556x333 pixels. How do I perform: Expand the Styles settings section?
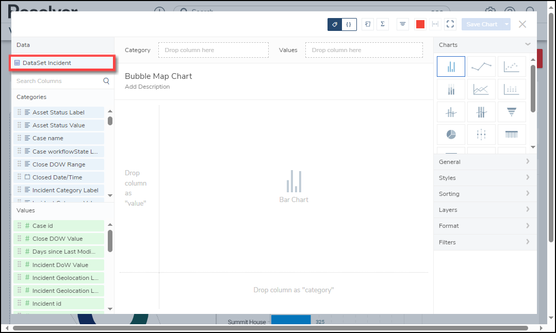point(485,177)
